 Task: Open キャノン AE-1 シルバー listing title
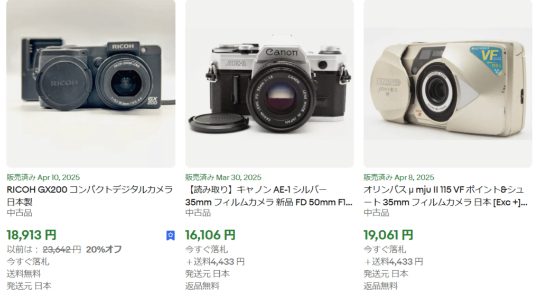(269, 196)
